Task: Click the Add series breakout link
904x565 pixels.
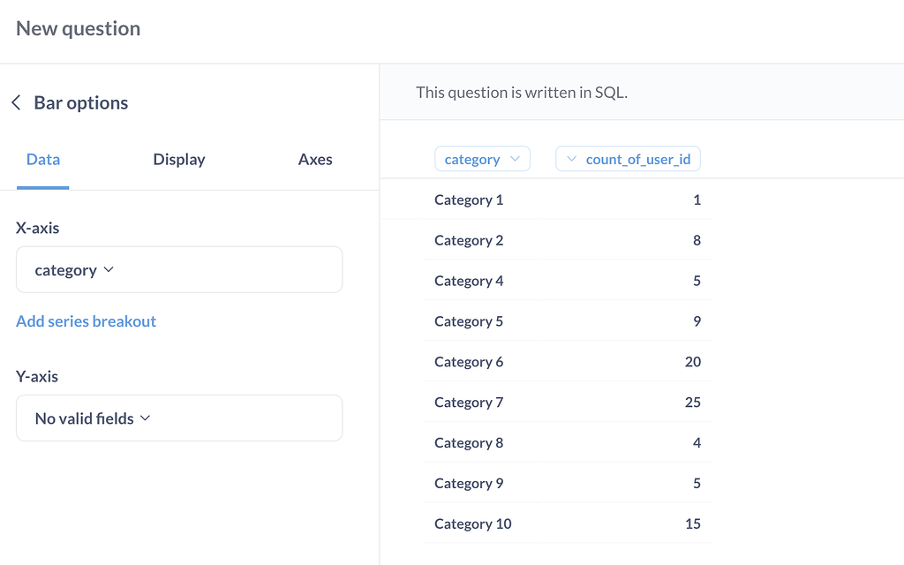Action: tap(86, 321)
